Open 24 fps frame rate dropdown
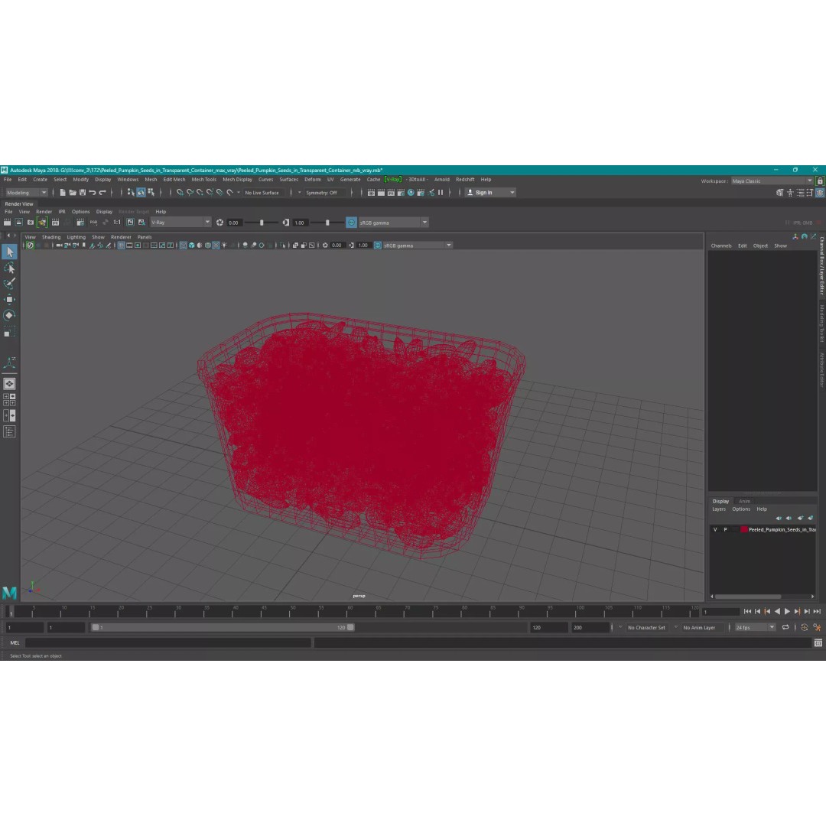The width and height of the screenshot is (826, 826). point(755,627)
